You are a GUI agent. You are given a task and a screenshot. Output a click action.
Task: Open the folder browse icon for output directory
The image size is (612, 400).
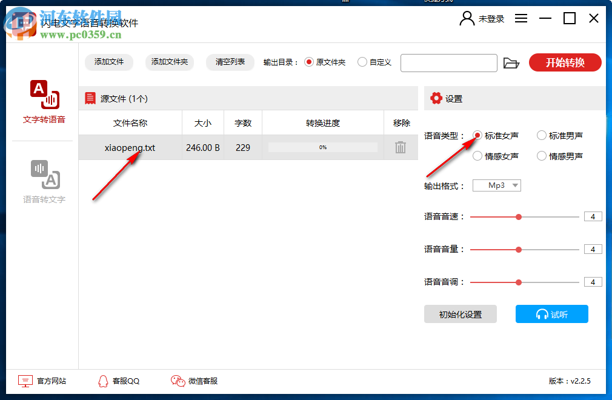tap(511, 62)
